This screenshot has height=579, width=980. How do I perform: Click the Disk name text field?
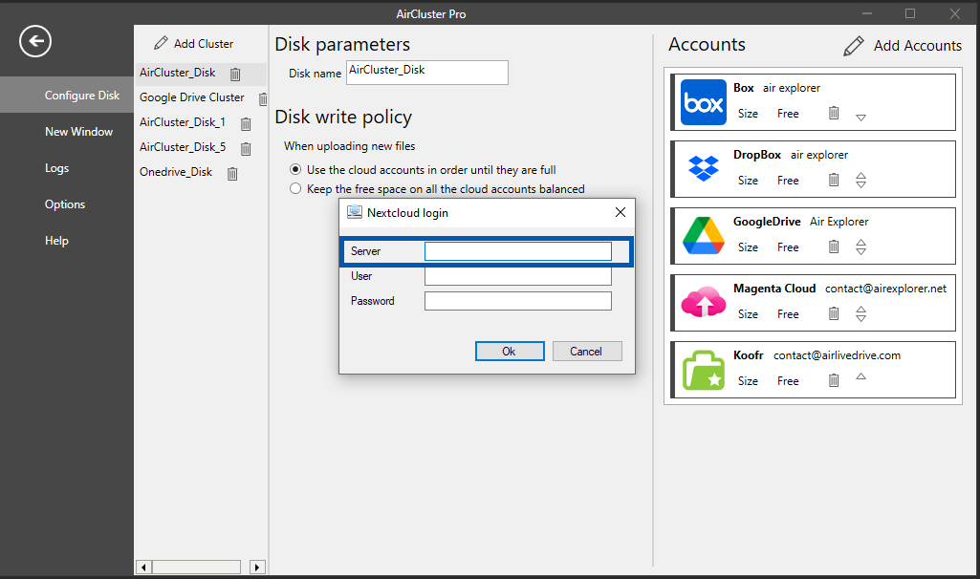[x=426, y=73]
